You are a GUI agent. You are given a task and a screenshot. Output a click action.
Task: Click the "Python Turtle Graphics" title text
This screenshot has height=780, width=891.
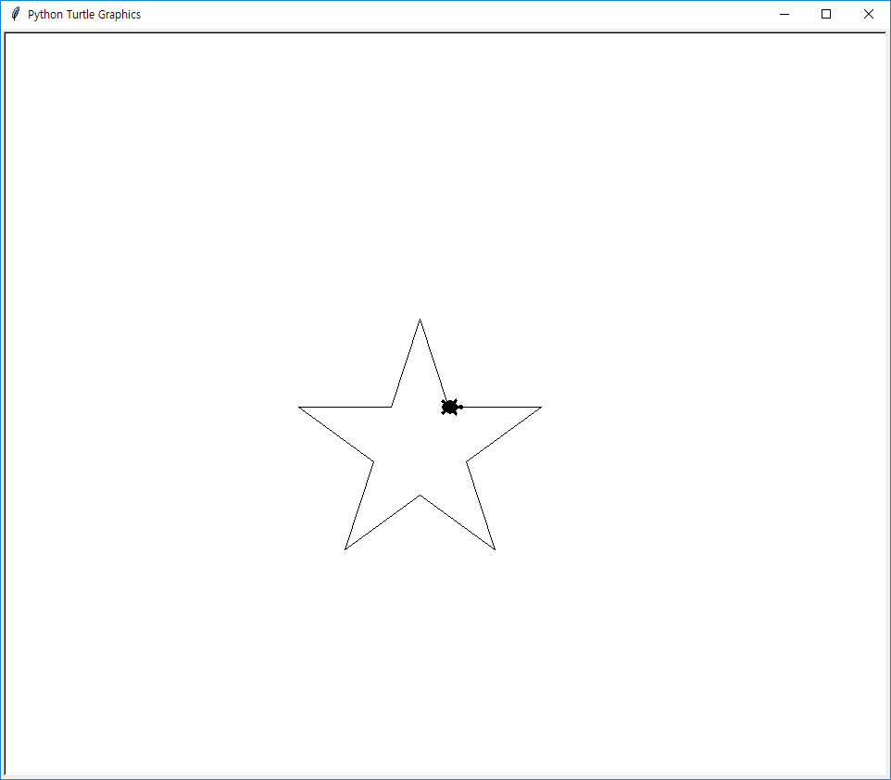pyautogui.click(x=84, y=15)
